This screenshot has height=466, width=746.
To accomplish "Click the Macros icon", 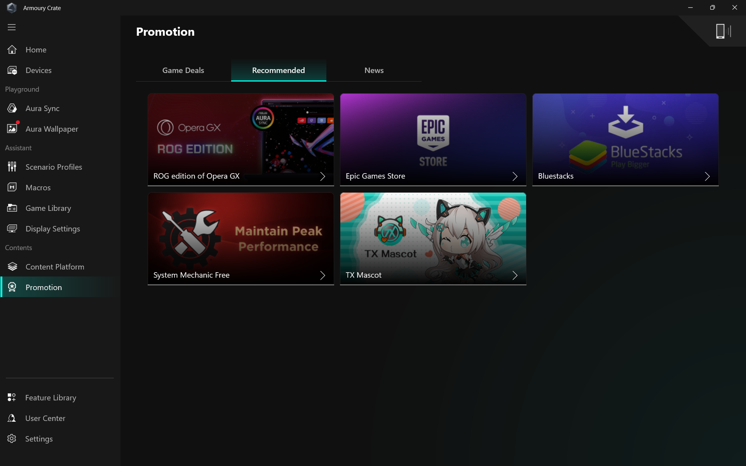I will point(12,188).
